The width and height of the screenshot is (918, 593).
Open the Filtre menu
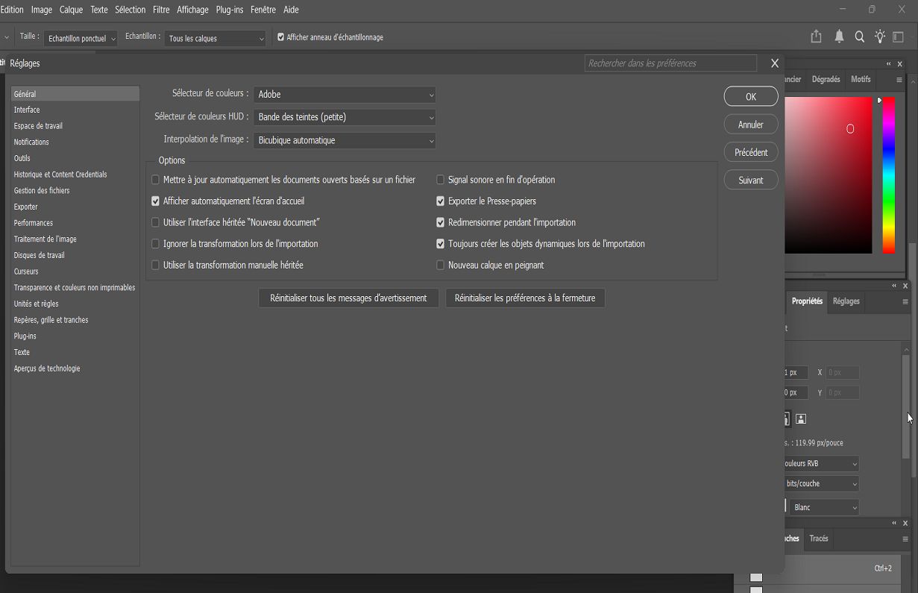tap(161, 10)
